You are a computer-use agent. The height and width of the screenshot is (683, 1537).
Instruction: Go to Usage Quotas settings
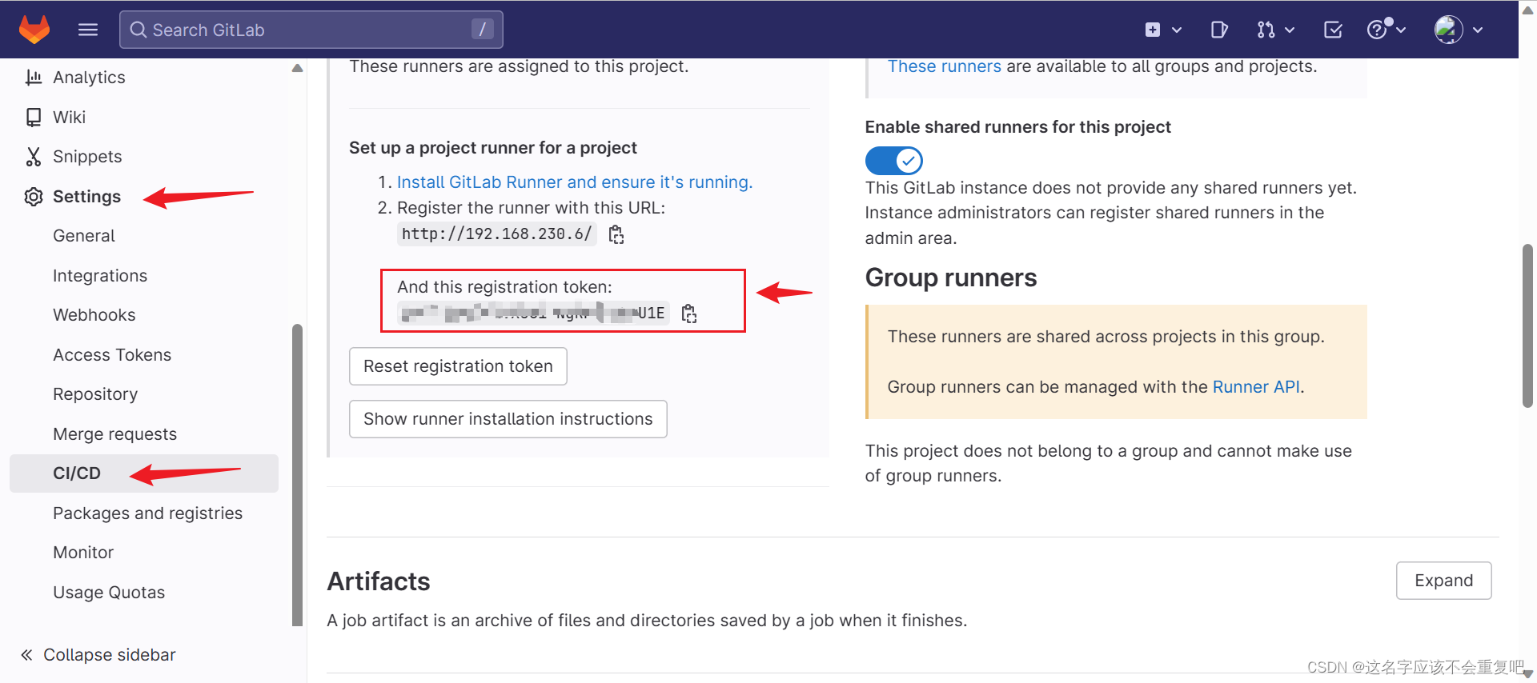pyautogui.click(x=109, y=593)
